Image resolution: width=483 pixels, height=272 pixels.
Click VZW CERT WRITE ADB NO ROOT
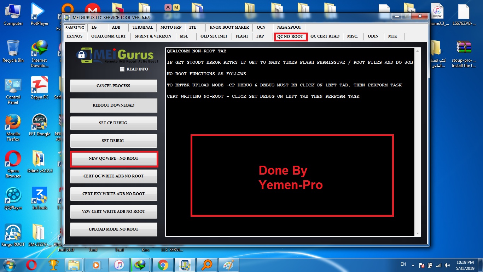tap(114, 211)
